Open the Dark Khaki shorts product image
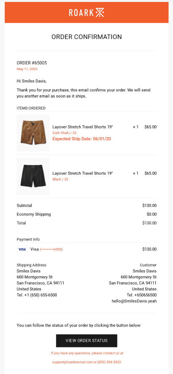Viewport: 173px width, 374px height. [33, 133]
